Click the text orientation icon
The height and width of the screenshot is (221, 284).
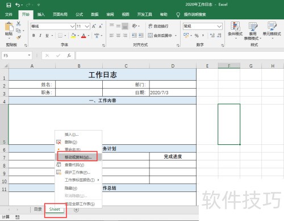135,26
